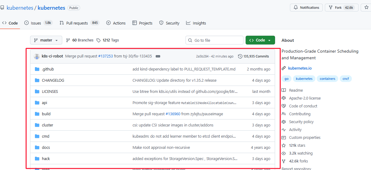Click the cluster folder icon
The image size is (371, 170).
pyautogui.click(x=37, y=125)
